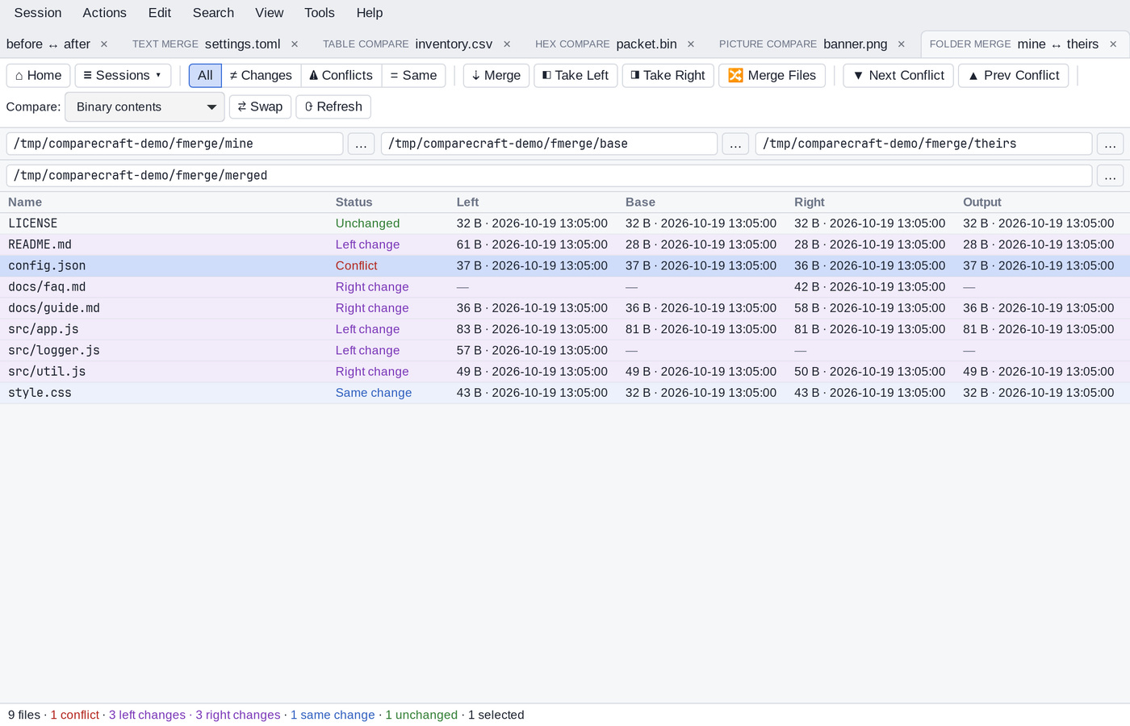1130x726 pixels.
Task: Edit the mine folder path field
Action: (174, 144)
